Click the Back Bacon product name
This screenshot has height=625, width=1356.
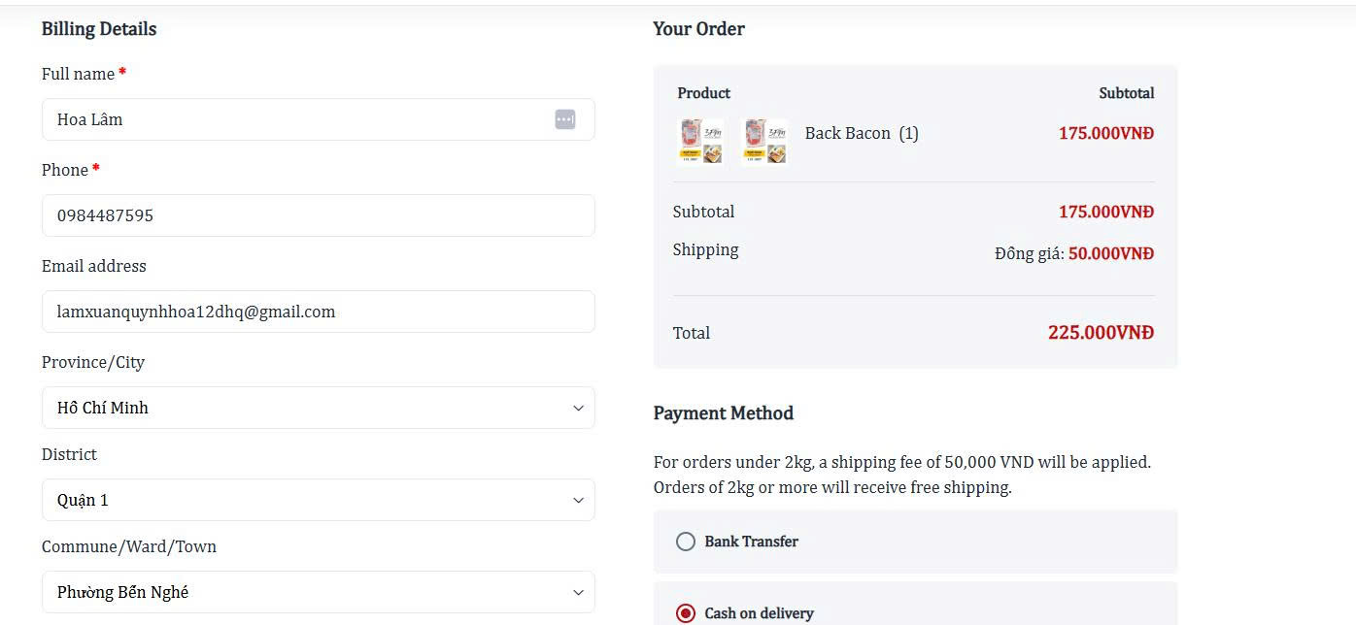pyautogui.click(x=847, y=133)
